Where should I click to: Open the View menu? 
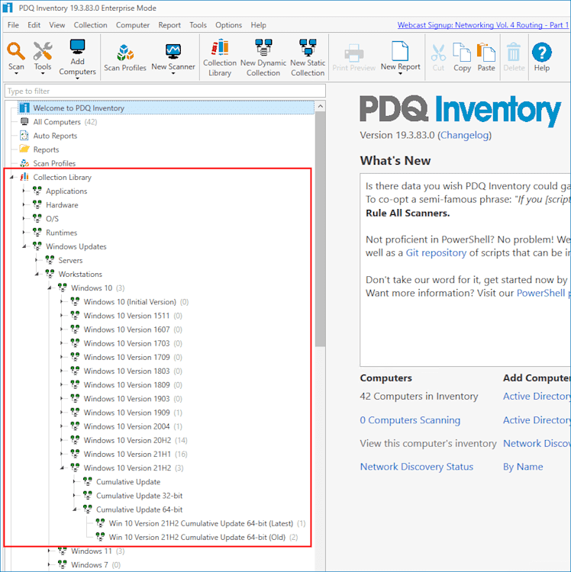click(x=57, y=25)
